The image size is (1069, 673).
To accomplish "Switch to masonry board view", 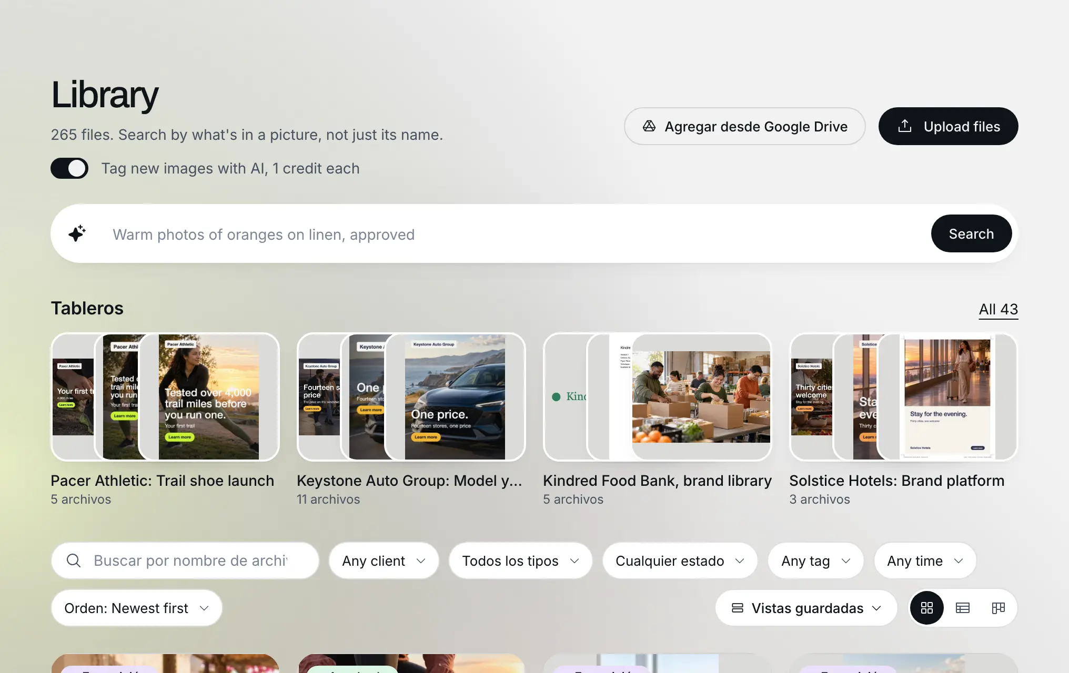I will pos(999,608).
